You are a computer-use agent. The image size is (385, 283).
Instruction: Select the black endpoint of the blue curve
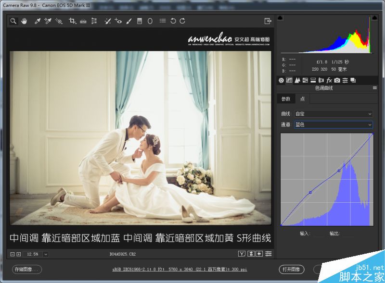pos(281,225)
